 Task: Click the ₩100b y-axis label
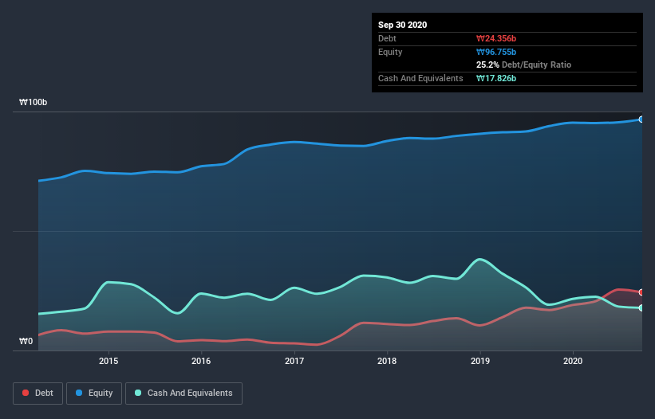(x=34, y=103)
